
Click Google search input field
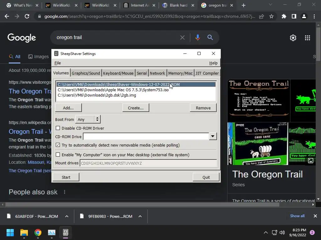point(117,37)
